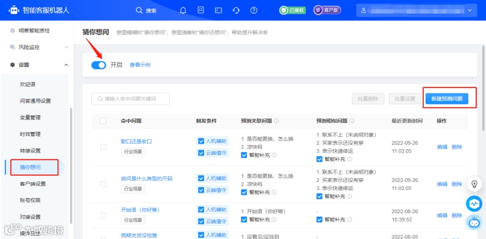
Task: Click the 风险监控 sidebar icon
Action: pos(13,47)
